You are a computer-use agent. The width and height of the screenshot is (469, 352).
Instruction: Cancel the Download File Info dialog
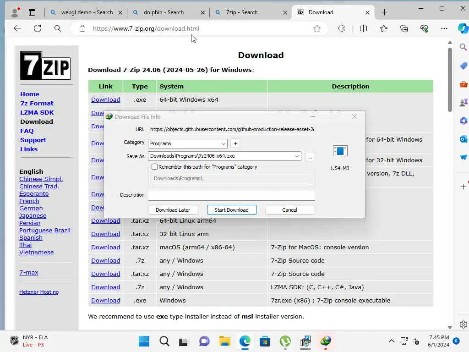point(289,210)
